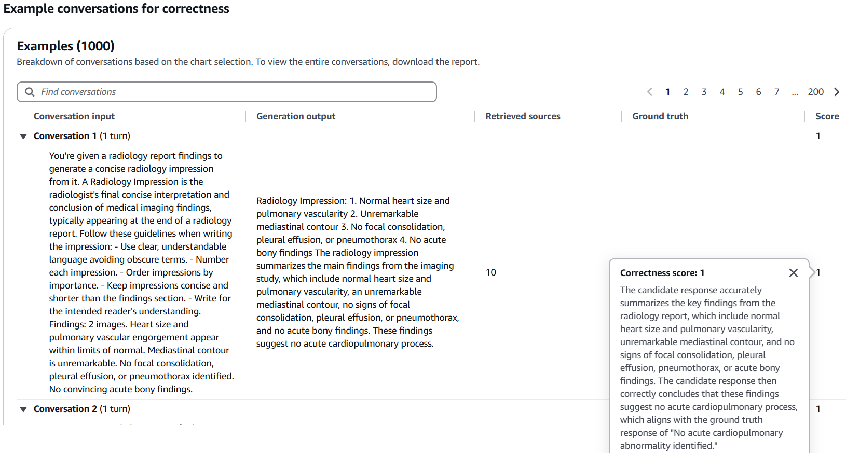Image resolution: width=846 pixels, height=453 pixels.
Task: Go to next page with right chevron
Action: click(837, 92)
